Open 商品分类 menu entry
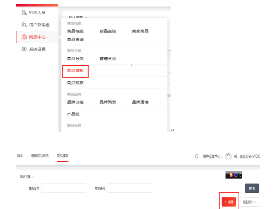274x209 pixels. (x=75, y=59)
